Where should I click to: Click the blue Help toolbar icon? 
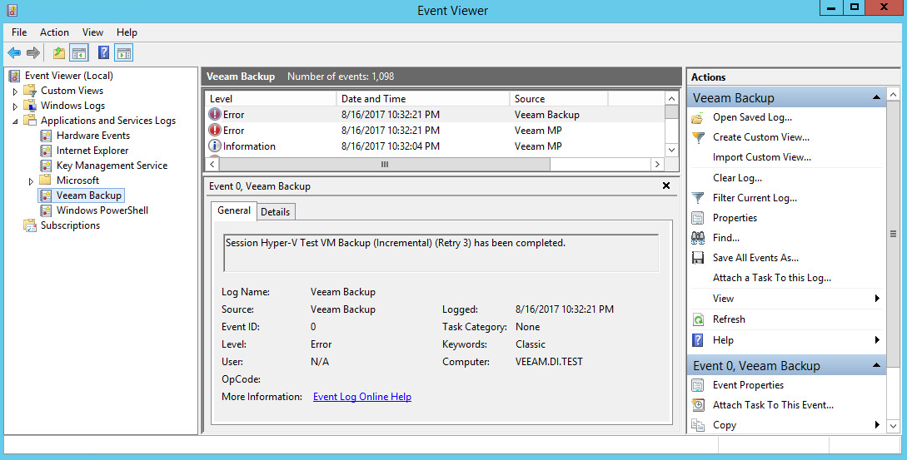tap(103, 53)
